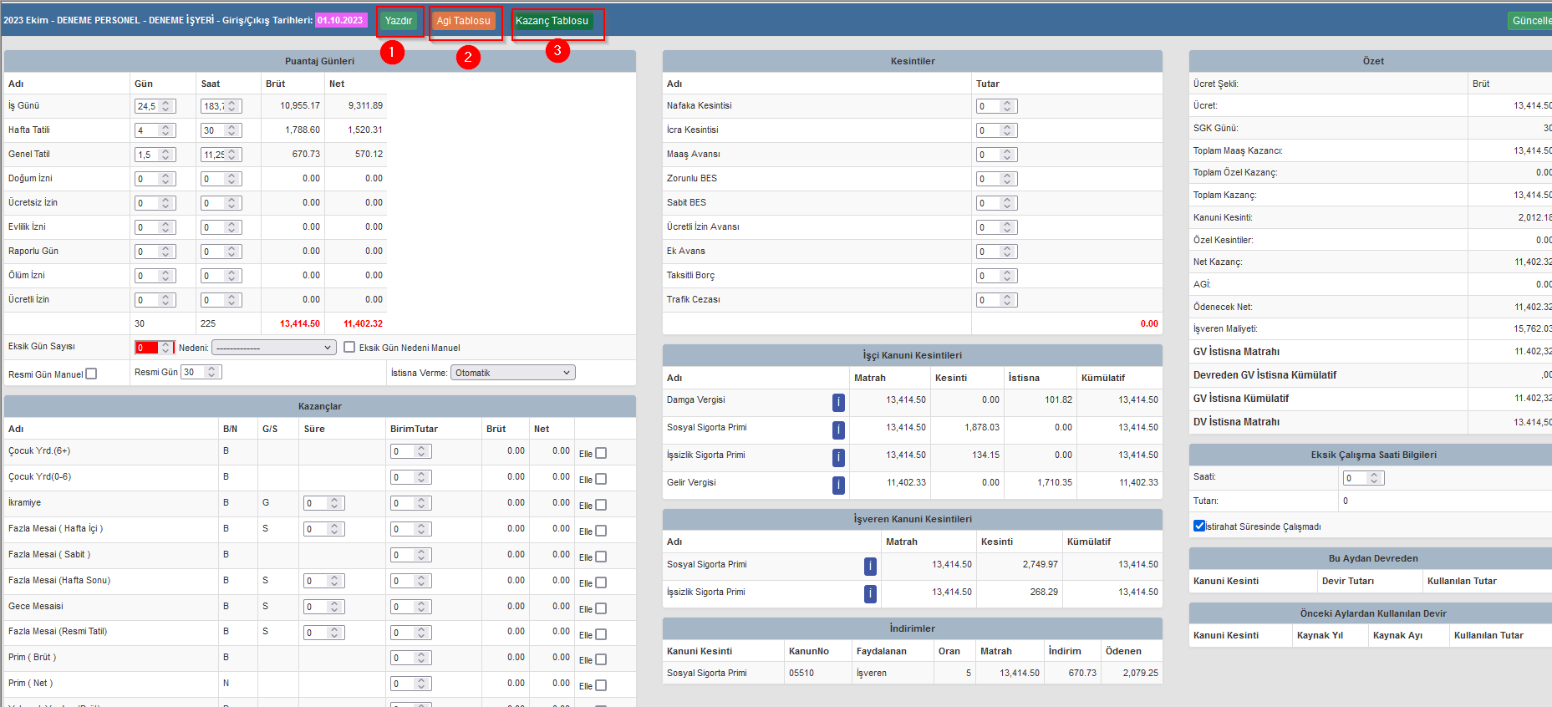Click the Trafik Cezası amount field
The height and width of the screenshot is (707, 1552).
tap(997, 300)
